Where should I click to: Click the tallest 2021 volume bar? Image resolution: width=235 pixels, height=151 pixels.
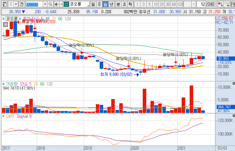pos(191,99)
